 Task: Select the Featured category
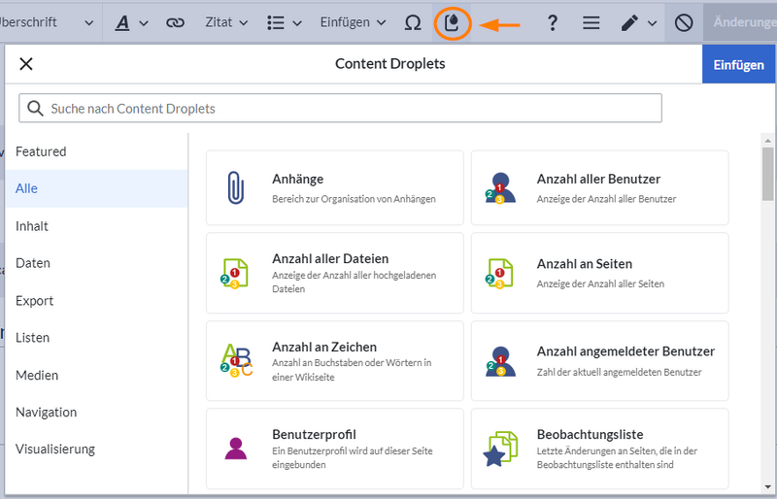pos(41,151)
